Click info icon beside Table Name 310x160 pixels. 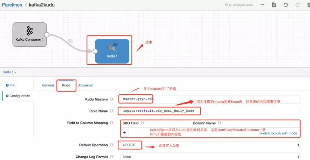click(112, 111)
